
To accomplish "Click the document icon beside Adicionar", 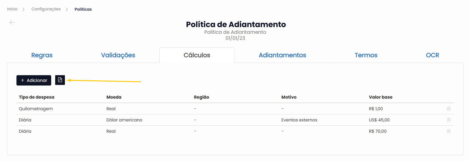I will coord(60,80).
